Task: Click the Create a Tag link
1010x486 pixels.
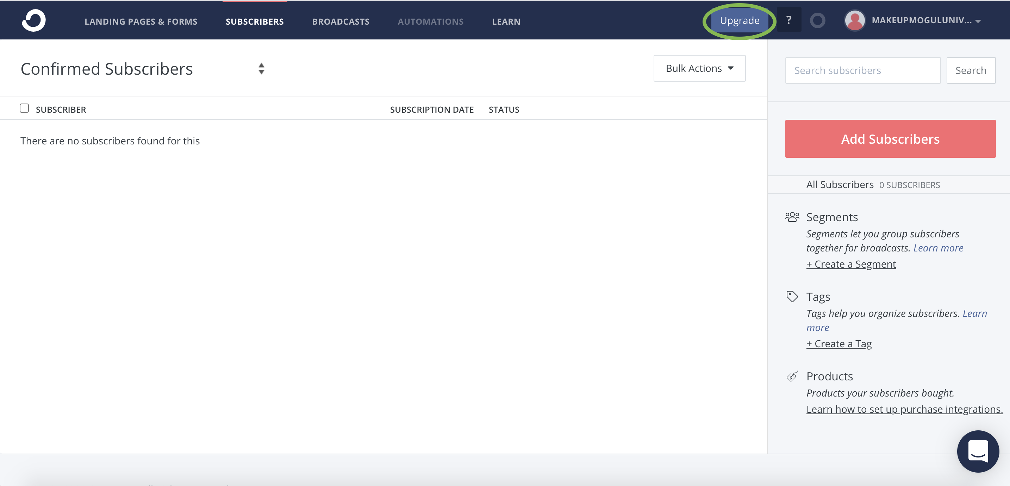Action: pos(838,344)
